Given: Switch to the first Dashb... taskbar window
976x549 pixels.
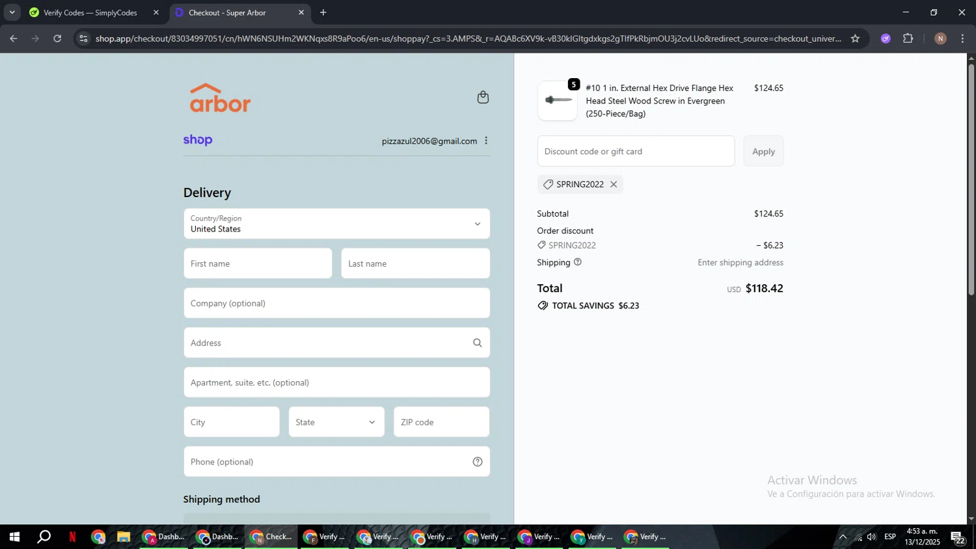Looking at the screenshot, I should tap(165, 537).
